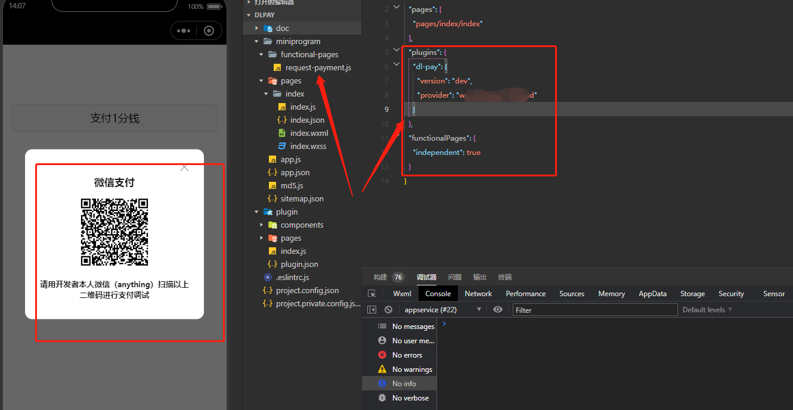Open the Wxml debugger tab

[x=402, y=294]
